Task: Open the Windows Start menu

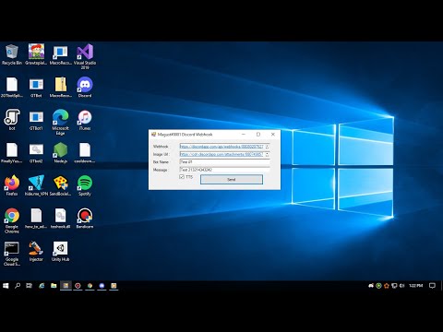Action: click(x=6, y=286)
